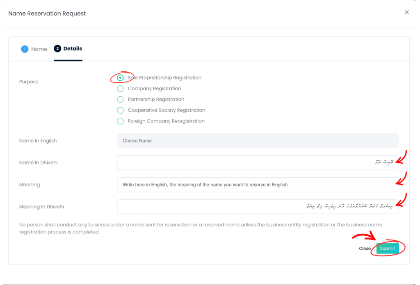Click the Cooperative Society Registration label
The image size is (420, 285).
pyautogui.click(x=167, y=110)
